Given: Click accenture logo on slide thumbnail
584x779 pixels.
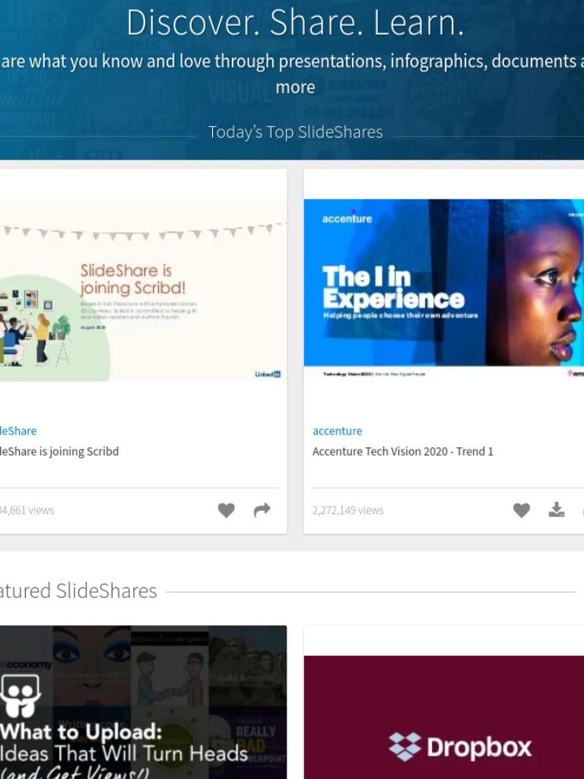Looking at the screenshot, I should pyautogui.click(x=347, y=218).
